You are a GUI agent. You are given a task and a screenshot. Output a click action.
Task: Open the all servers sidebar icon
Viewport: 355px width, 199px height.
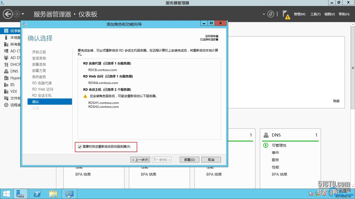pyautogui.click(x=6, y=44)
